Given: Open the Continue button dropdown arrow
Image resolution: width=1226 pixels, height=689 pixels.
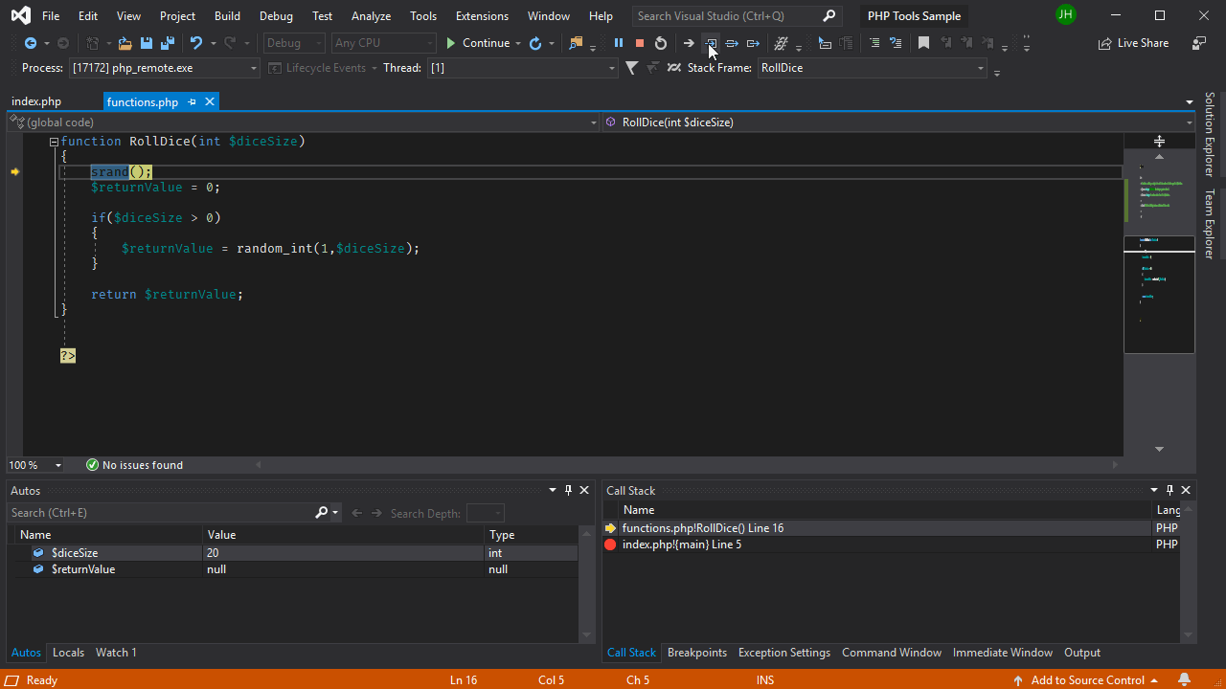Looking at the screenshot, I should (518, 43).
